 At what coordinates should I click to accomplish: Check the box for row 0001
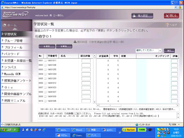tap(45, 61)
